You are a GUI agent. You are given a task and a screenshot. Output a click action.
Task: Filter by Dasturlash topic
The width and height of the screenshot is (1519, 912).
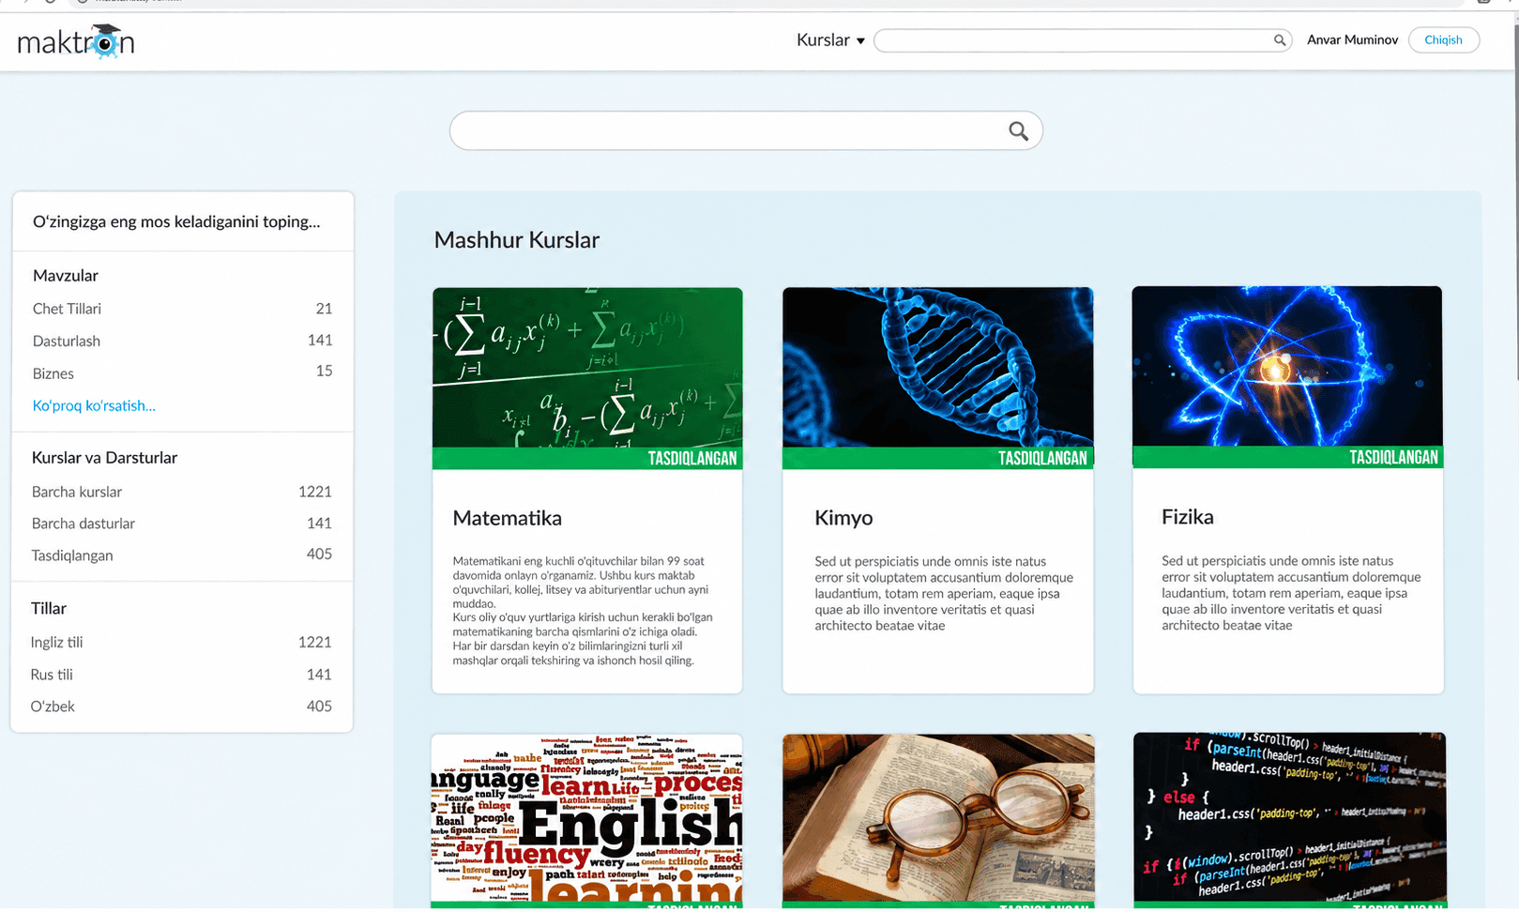point(66,341)
